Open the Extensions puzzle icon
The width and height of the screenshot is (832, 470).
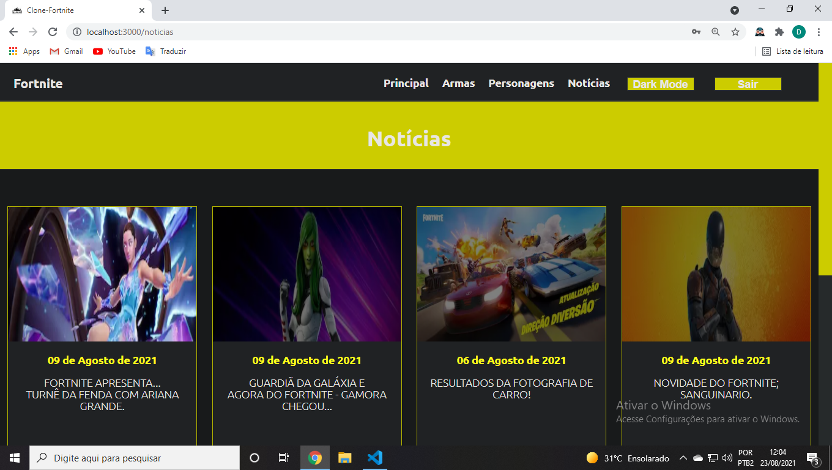click(x=779, y=32)
